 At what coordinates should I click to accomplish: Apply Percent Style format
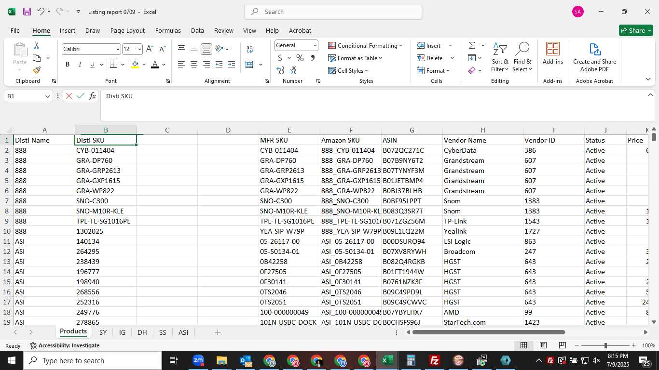point(300,58)
